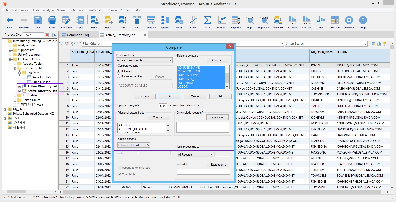Click Choose for Additional output fields
396x202 pixels.
(x=159, y=117)
